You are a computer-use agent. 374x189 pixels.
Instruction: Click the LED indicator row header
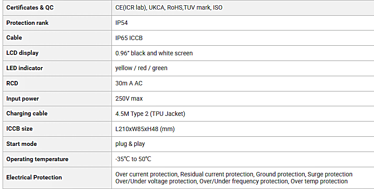pos(24,68)
